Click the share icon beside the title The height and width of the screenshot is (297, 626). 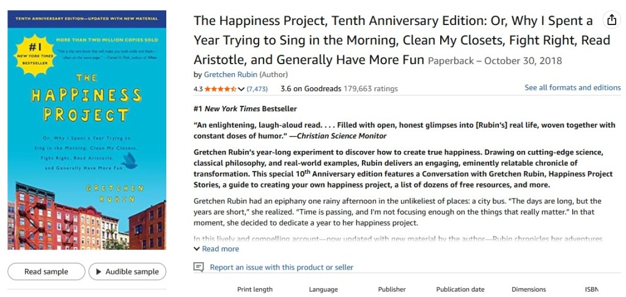611,20
